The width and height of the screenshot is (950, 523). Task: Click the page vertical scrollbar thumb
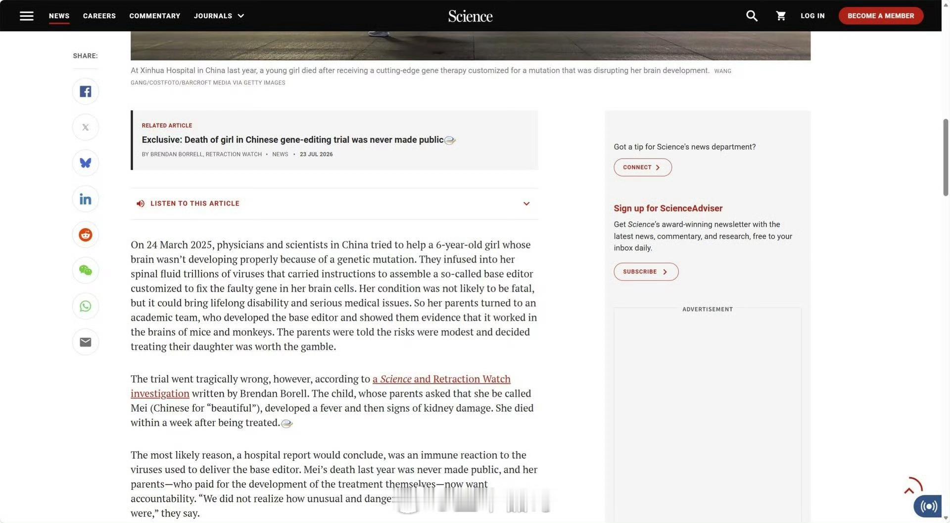[946, 157]
